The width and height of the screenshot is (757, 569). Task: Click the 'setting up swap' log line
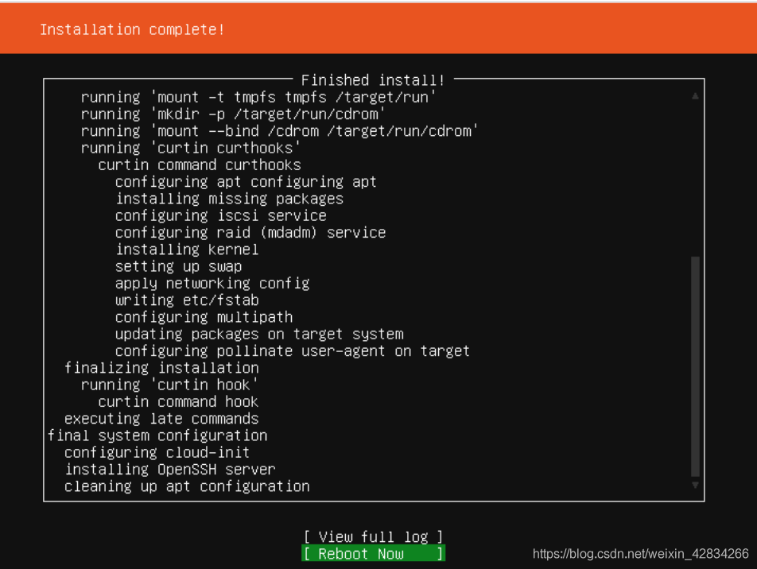179,266
